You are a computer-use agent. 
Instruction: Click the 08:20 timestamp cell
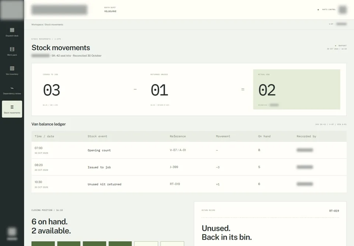click(39, 165)
